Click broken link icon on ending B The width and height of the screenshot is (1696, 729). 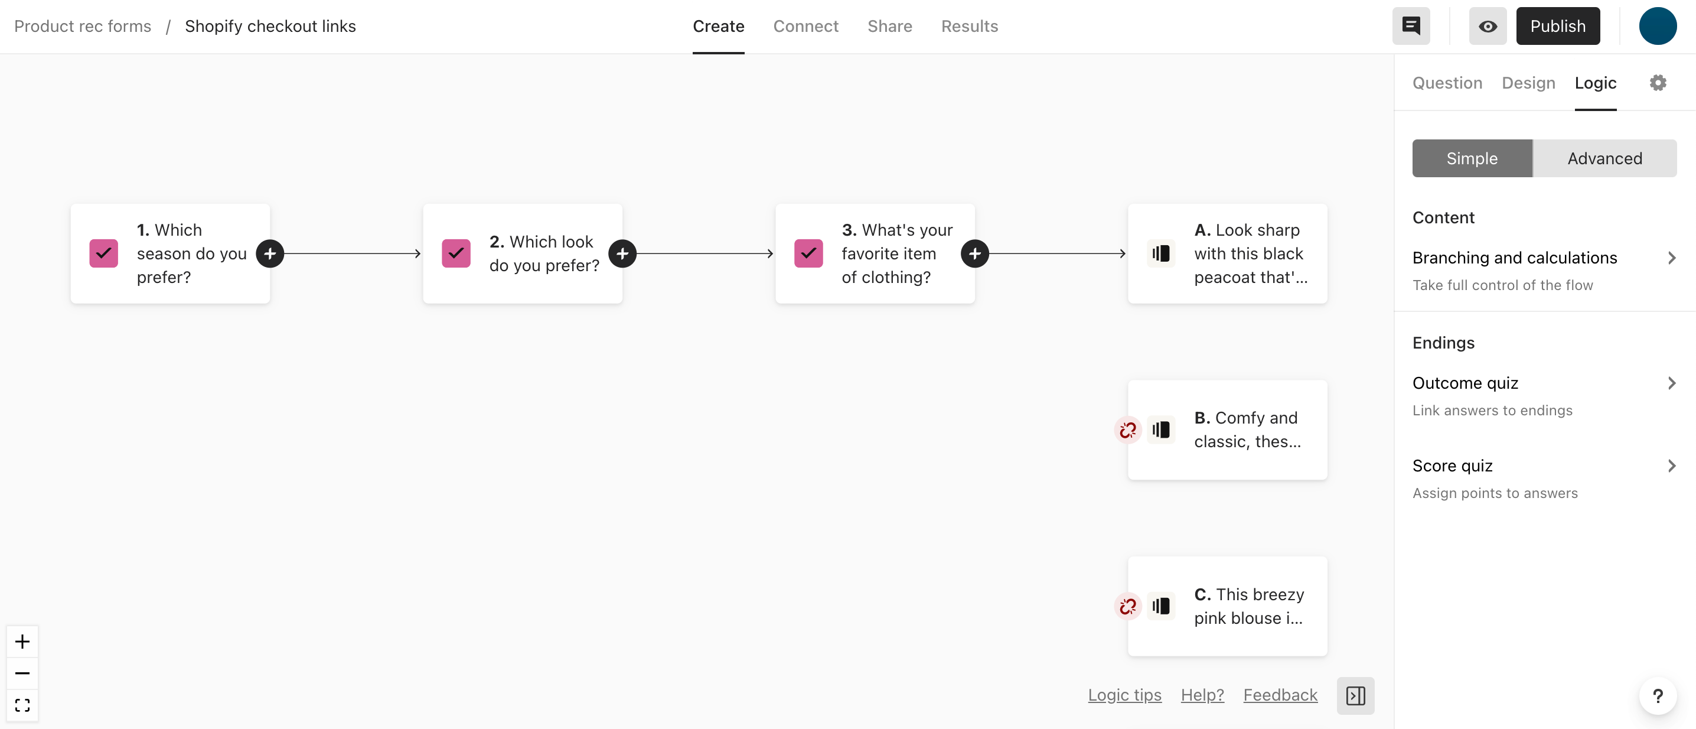tap(1127, 430)
